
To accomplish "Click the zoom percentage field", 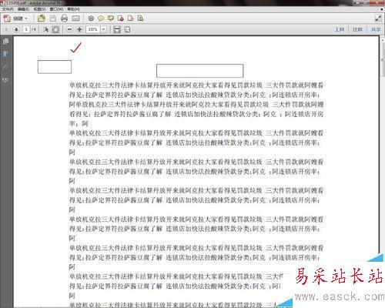I will tap(93, 29).
